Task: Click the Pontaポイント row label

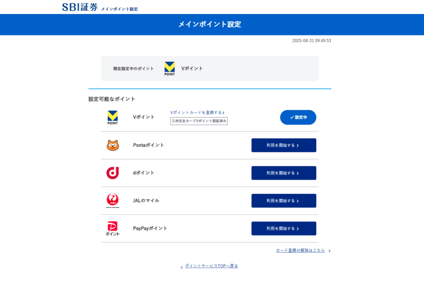Action: click(x=149, y=145)
